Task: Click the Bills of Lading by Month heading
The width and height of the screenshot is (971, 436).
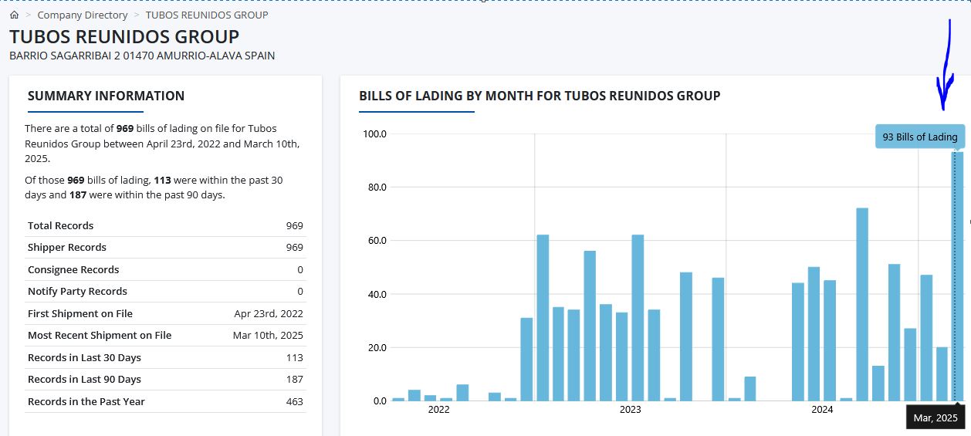Action: click(x=540, y=96)
